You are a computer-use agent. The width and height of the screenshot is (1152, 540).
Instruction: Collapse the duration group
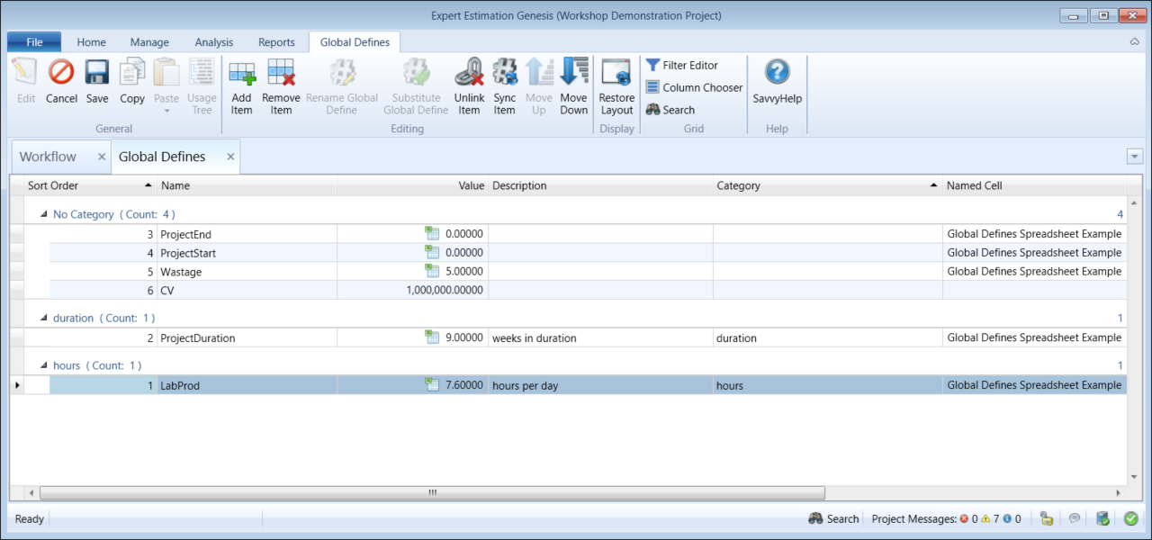coord(42,319)
